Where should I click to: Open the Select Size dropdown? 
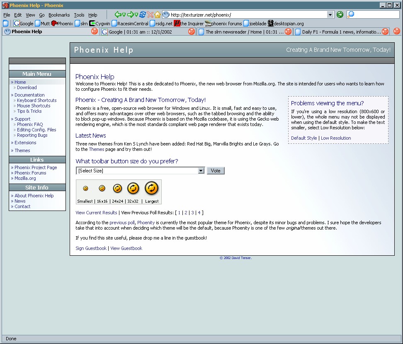(x=201, y=171)
